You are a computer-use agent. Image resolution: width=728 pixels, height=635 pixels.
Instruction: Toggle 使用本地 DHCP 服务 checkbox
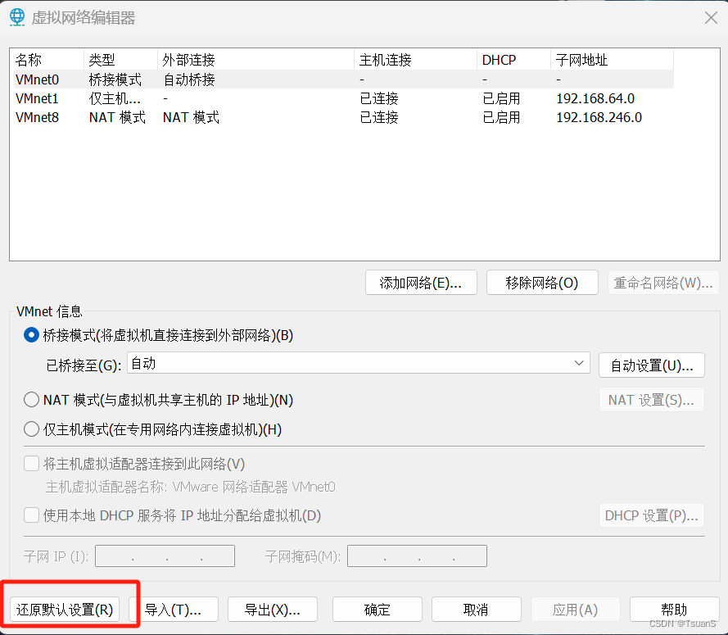click(x=31, y=515)
